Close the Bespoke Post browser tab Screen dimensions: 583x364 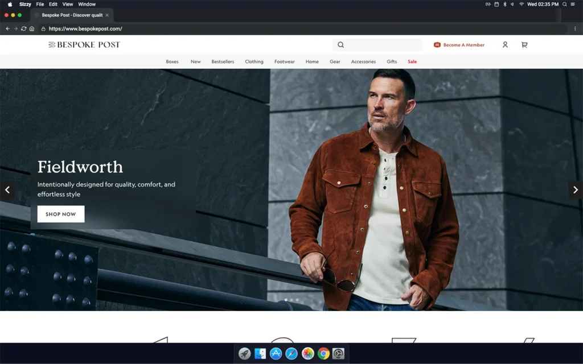107,15
